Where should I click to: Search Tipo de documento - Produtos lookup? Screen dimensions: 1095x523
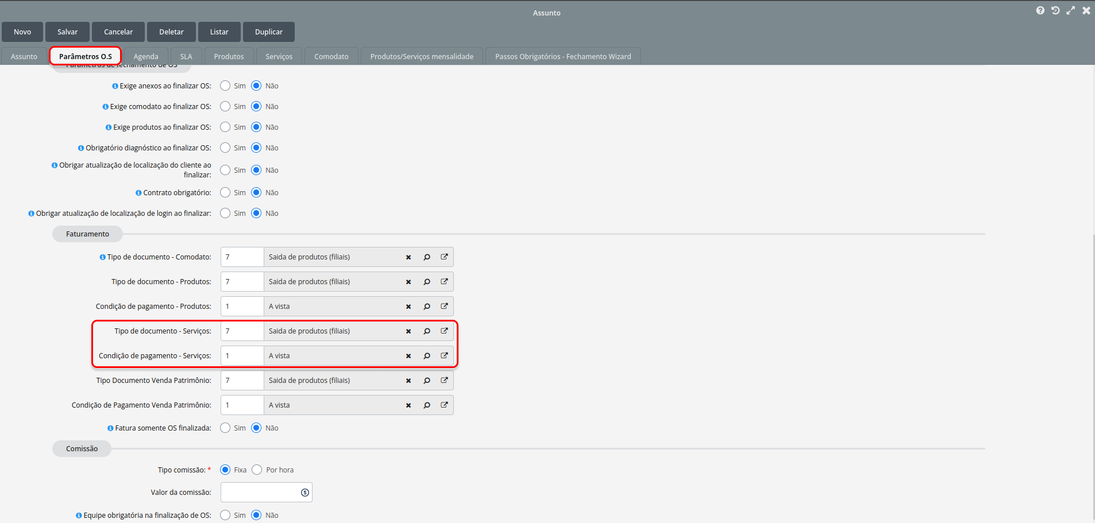pos(427,282)
